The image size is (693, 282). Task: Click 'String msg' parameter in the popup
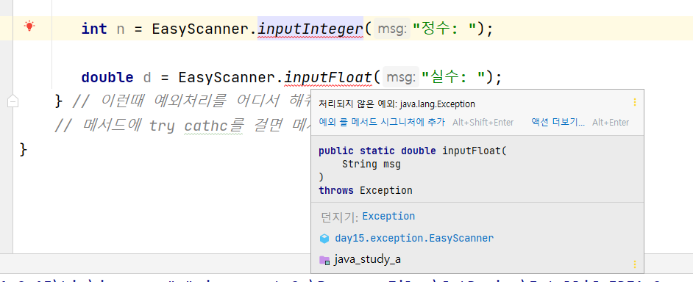[x=372, y=164]
